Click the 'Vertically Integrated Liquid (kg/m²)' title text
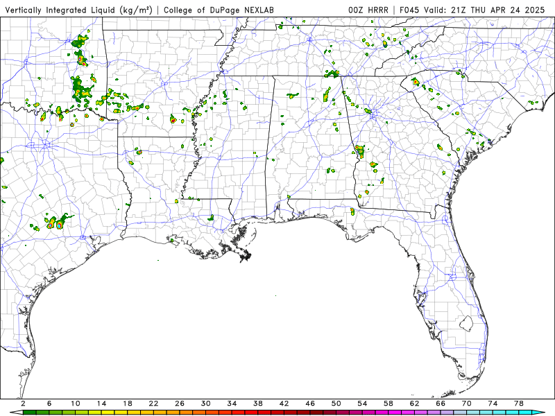 click(78, 10)
